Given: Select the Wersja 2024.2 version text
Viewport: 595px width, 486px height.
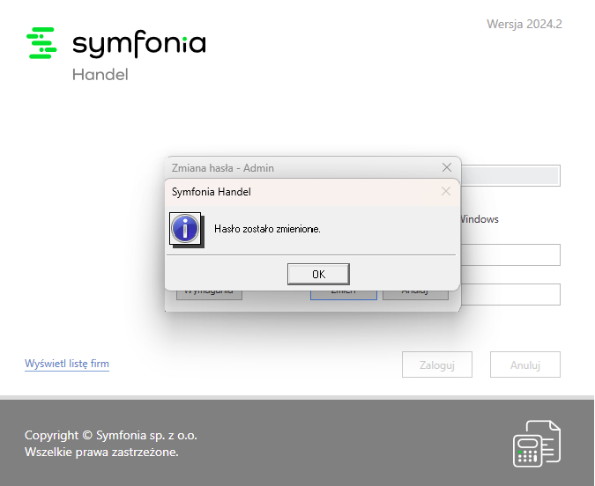Looking at the screenshot, I should click(524, 24).
